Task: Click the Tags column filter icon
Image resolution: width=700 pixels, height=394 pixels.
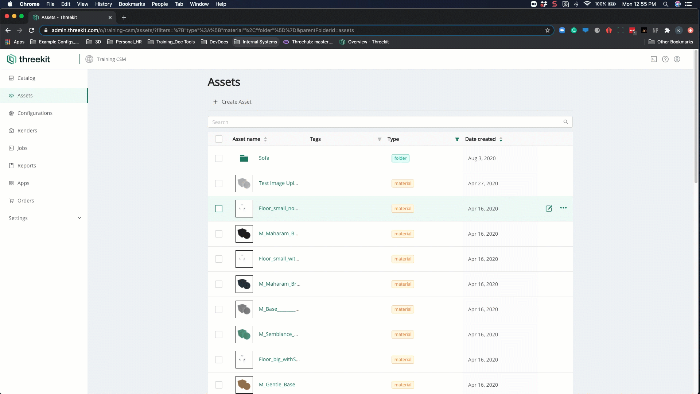Action: [379, 139]
